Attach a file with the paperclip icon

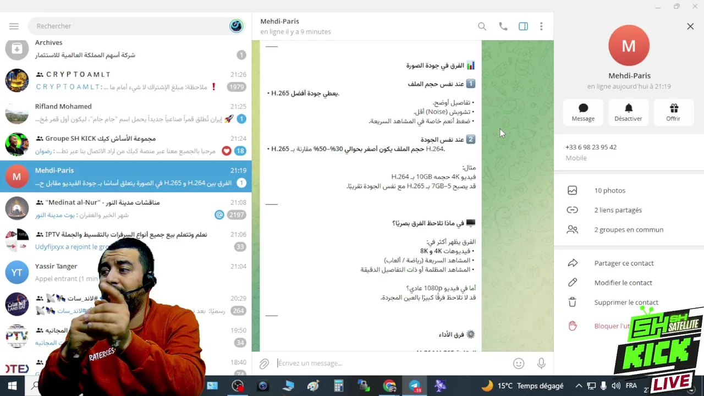[265, 364]
